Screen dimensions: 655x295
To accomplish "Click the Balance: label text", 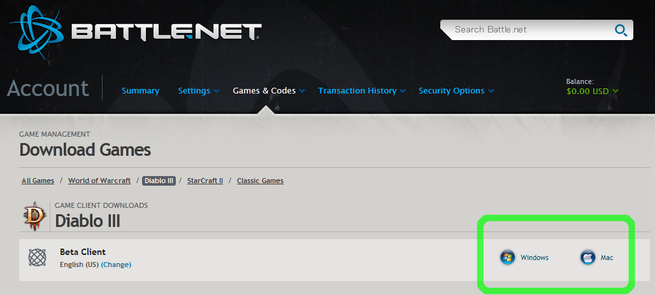I will (580, 81).
